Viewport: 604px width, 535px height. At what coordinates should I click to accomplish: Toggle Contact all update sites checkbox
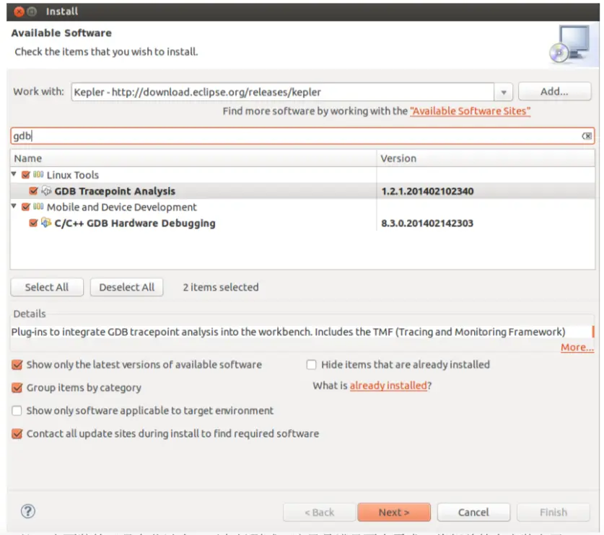[17, 434]
